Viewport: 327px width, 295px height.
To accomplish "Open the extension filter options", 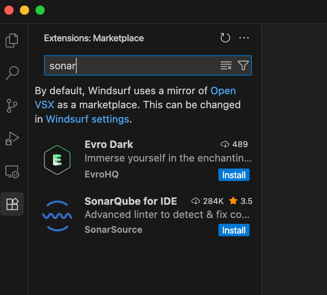I will [243, 65].
